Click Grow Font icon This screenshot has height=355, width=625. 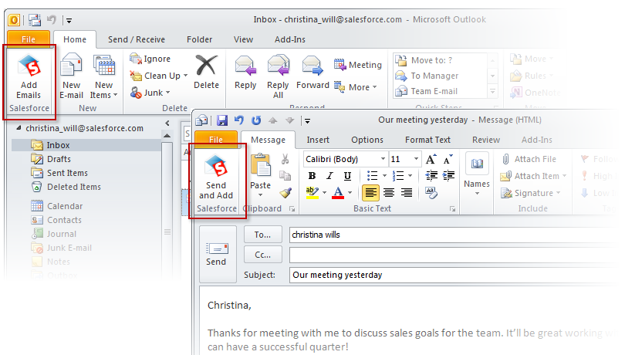(x=431, y=159)
